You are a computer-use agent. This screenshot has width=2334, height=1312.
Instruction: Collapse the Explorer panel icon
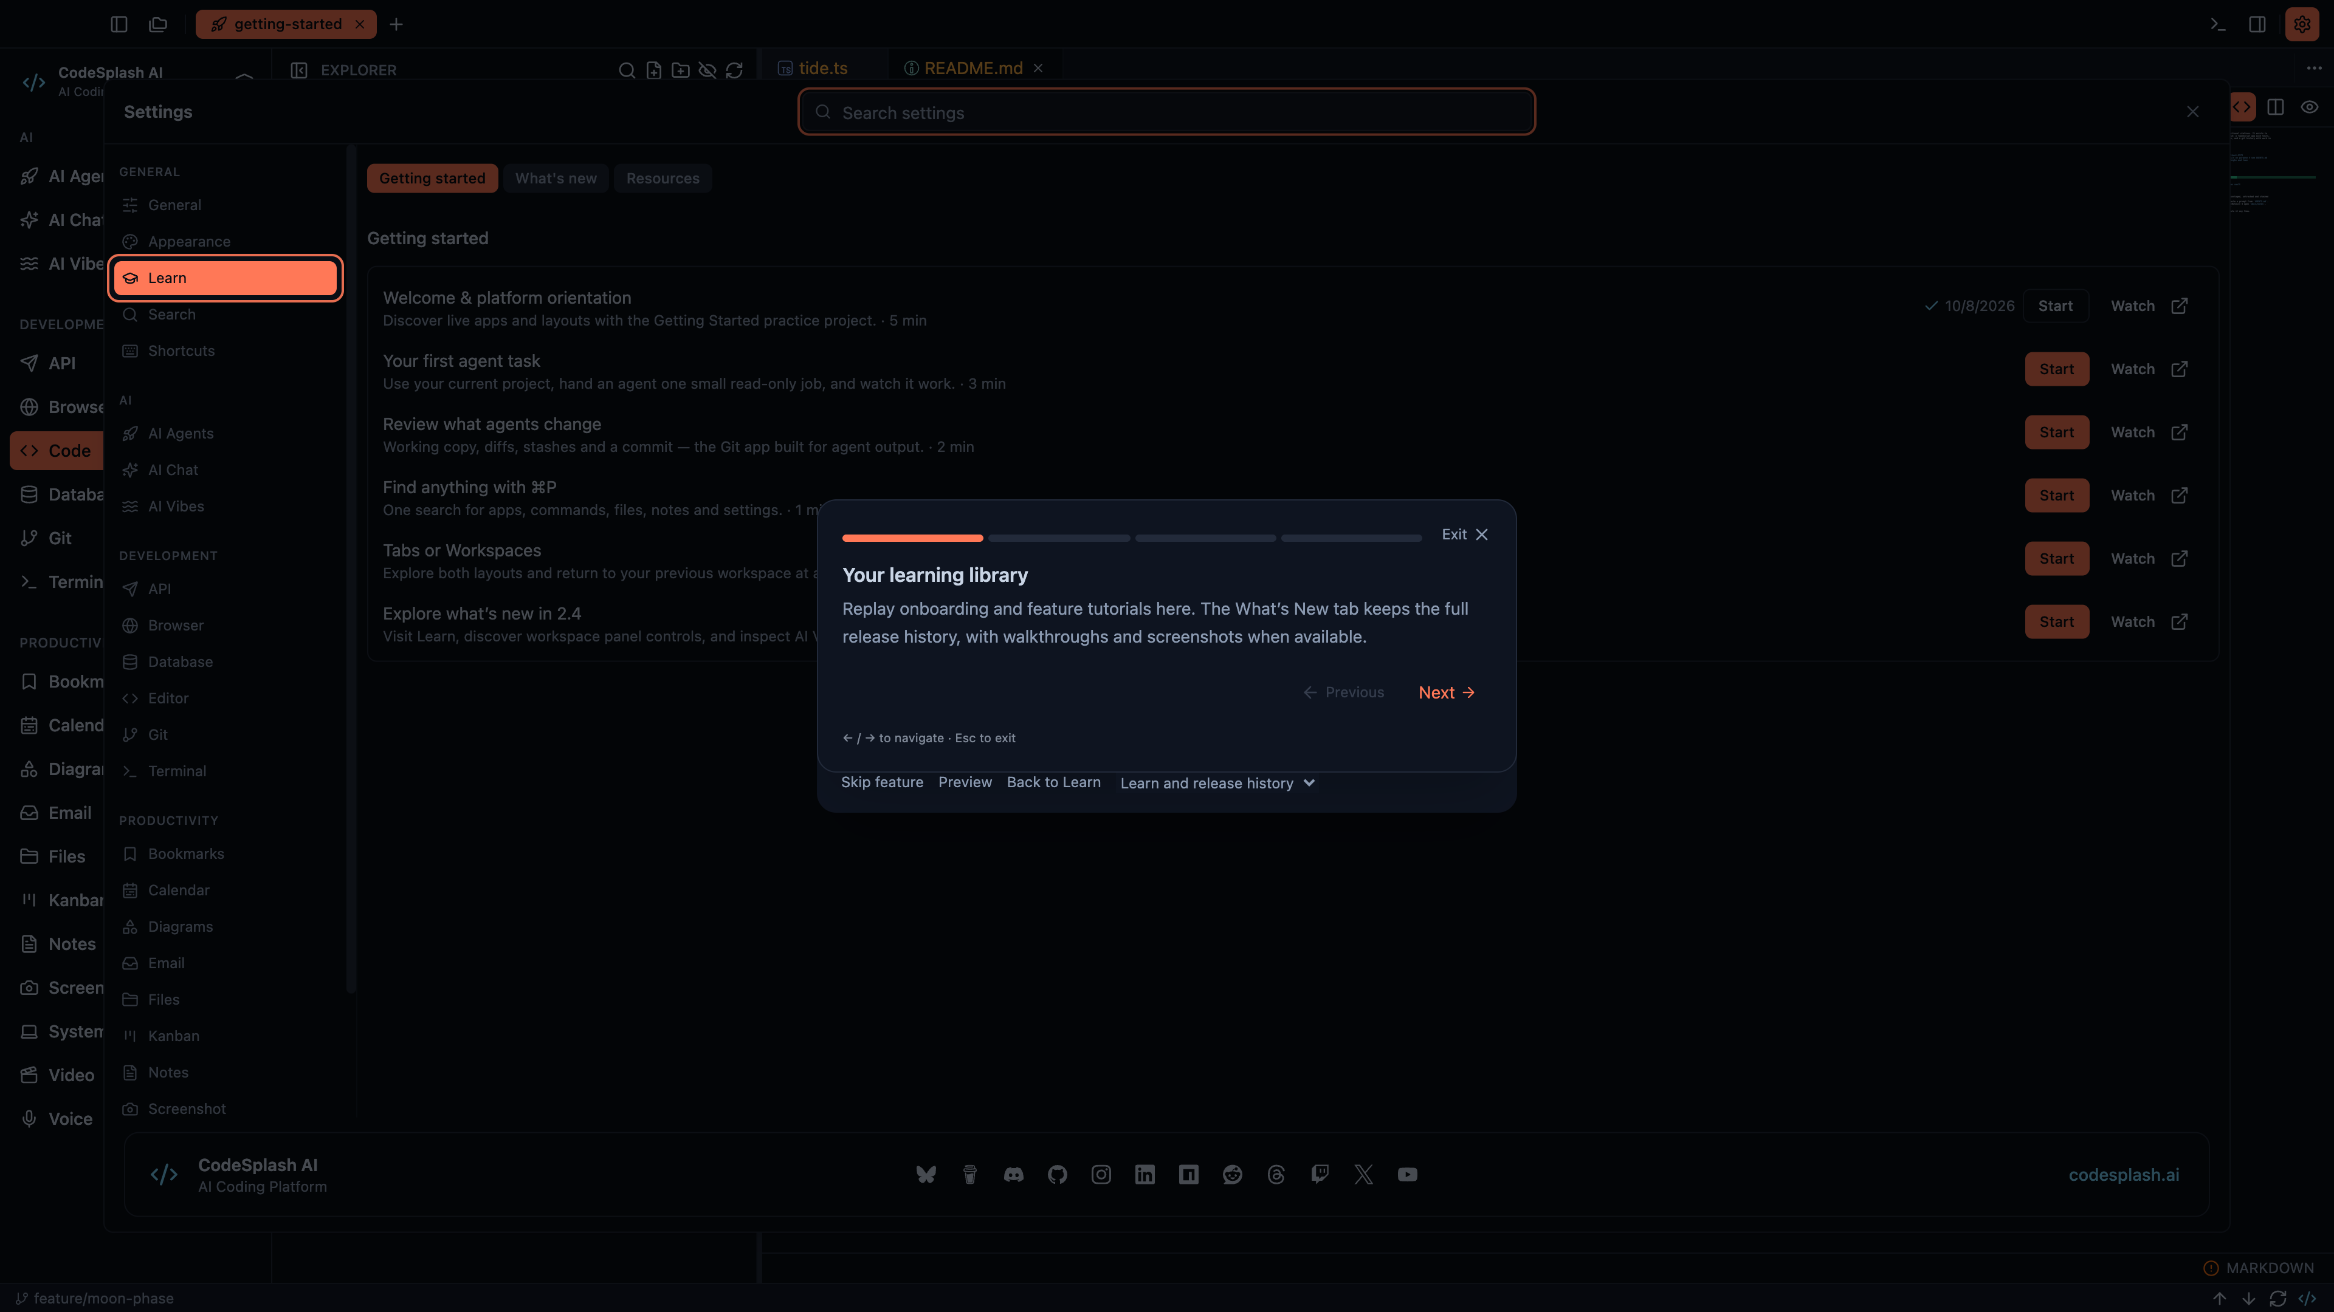[x=299, y=70]
